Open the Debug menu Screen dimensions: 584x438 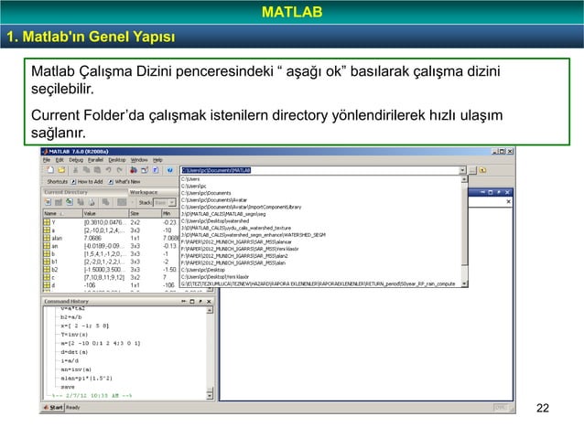point(76,160)
